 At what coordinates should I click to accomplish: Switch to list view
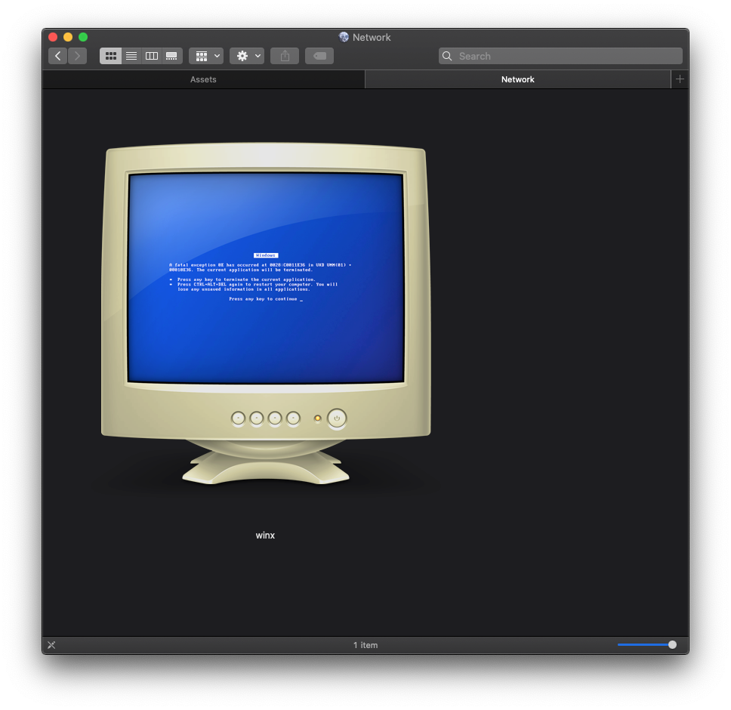[x=131, y=56]
